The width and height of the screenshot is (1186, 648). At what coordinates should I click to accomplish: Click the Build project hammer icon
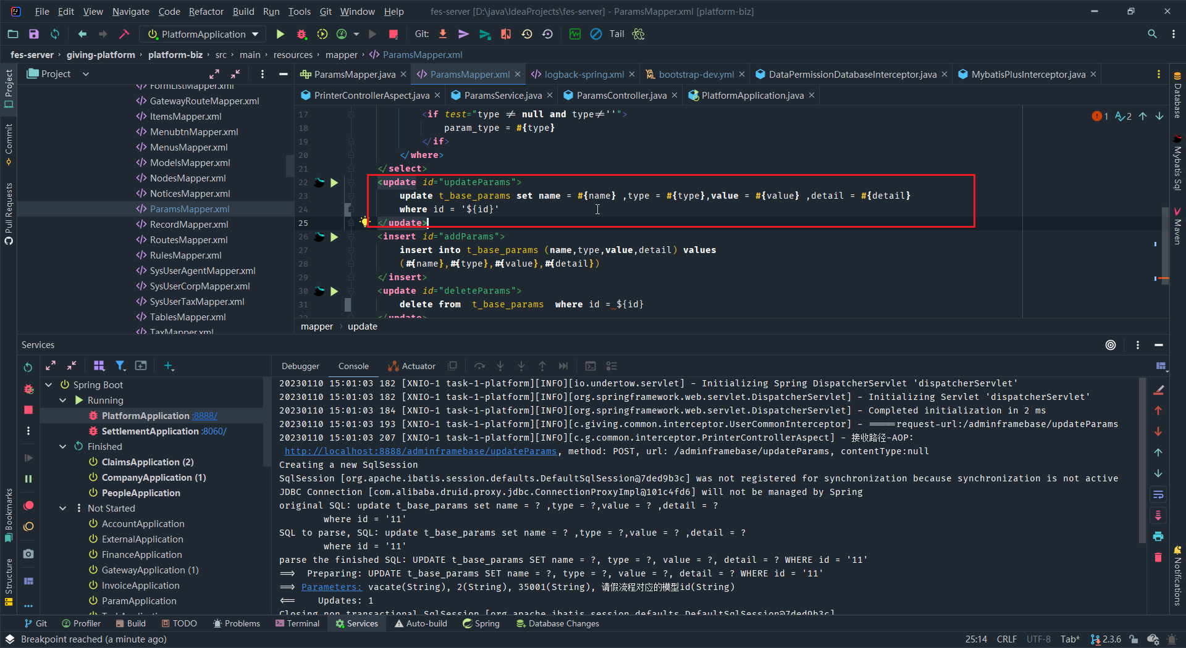tap(124, 35)
